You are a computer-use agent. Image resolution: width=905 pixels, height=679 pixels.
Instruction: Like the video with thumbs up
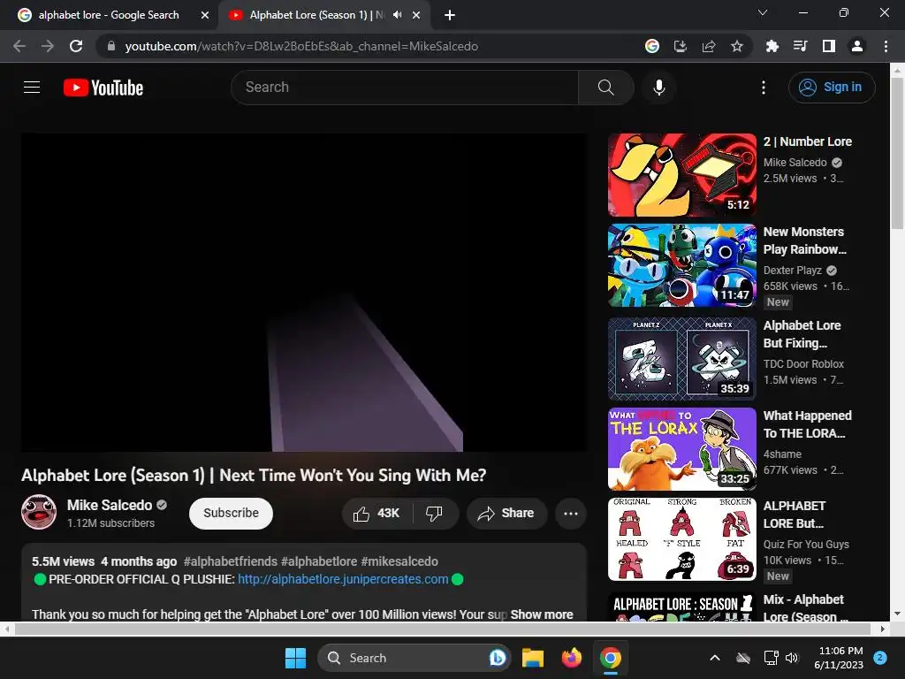(376, 514)
